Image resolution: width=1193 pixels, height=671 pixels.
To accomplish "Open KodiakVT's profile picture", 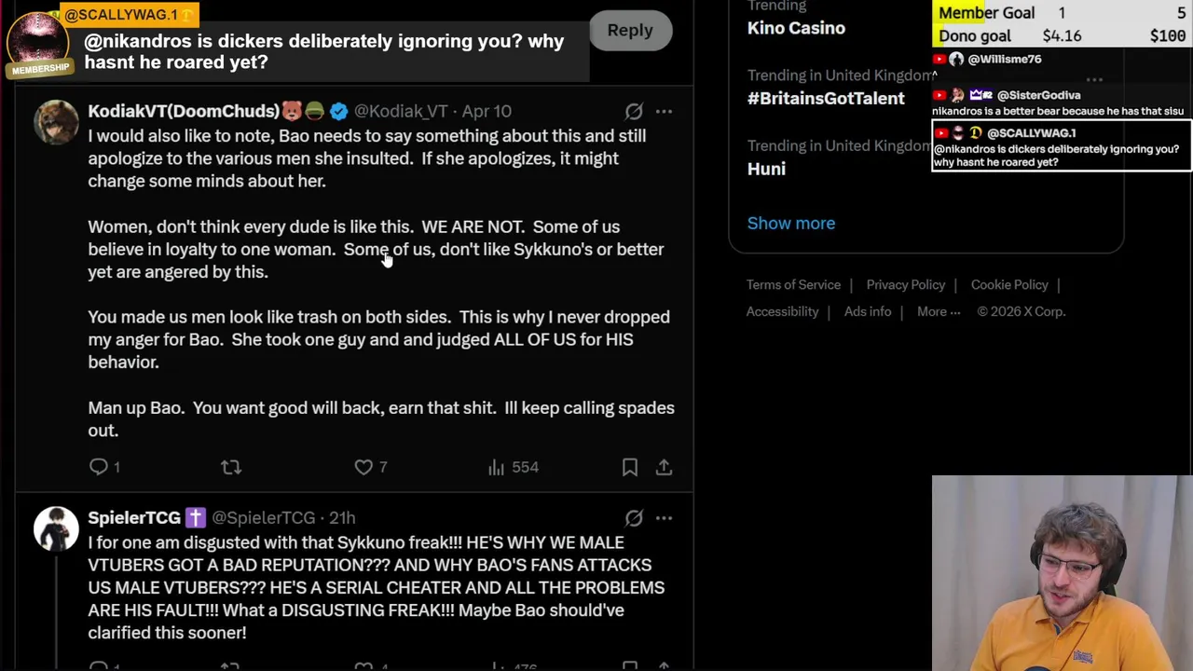I will coord(56,122).
